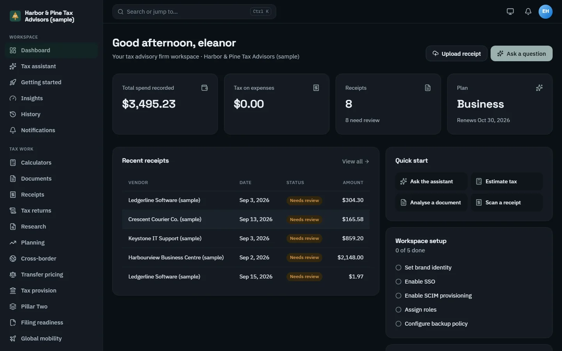
Task: Open the EH user avatar menu
Action: (546, 12)
